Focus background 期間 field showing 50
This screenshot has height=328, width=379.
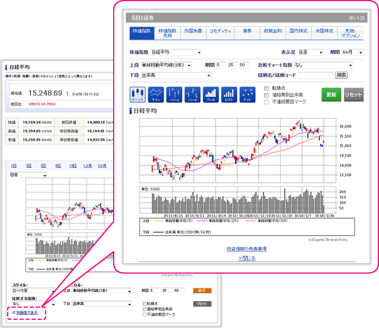click(180, 291)
